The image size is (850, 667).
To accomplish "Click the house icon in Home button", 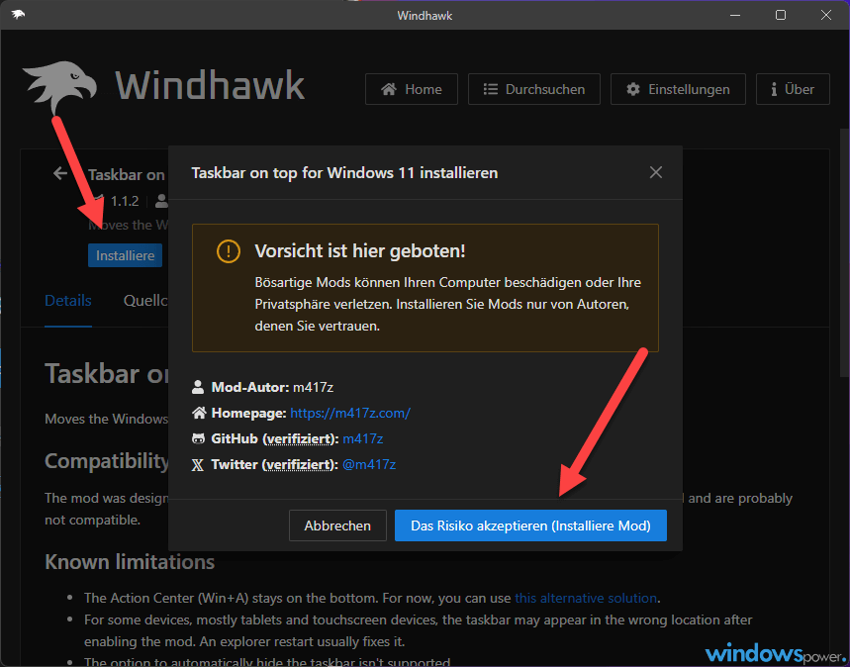I will click(x=389, y=89).
